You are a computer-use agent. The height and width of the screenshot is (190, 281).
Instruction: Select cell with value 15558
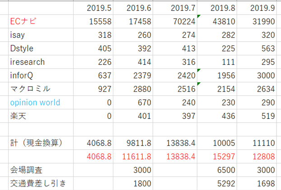[x=94, y=22]
